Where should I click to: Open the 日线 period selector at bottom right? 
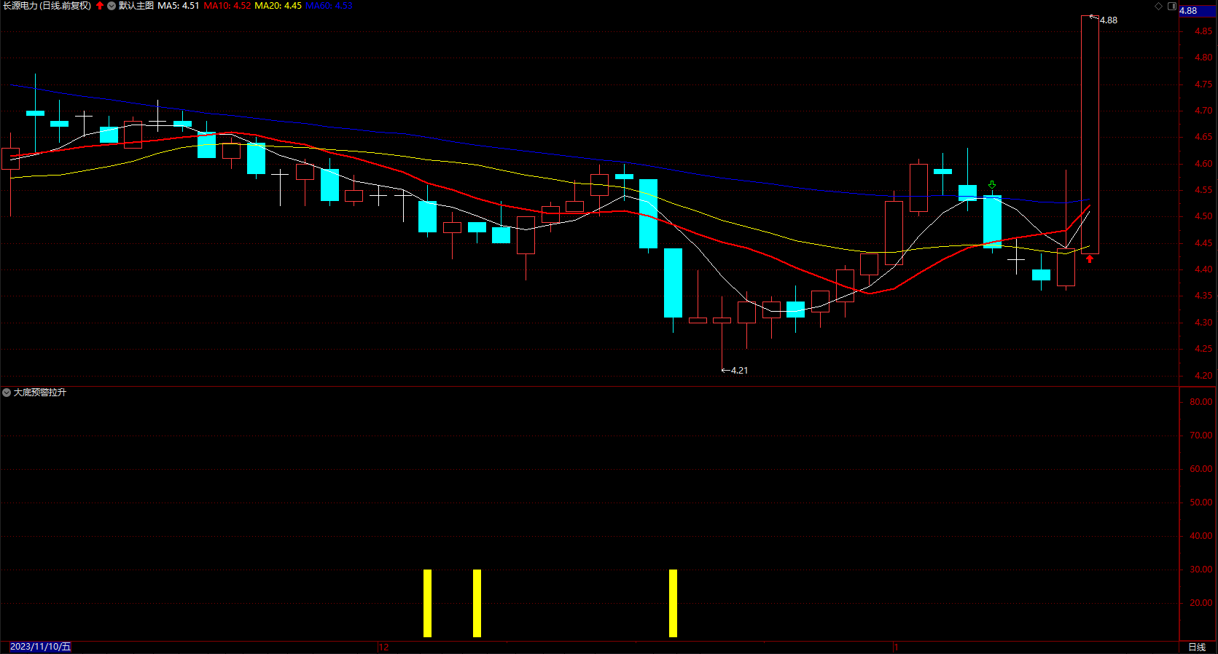(x=1197, y=647)
